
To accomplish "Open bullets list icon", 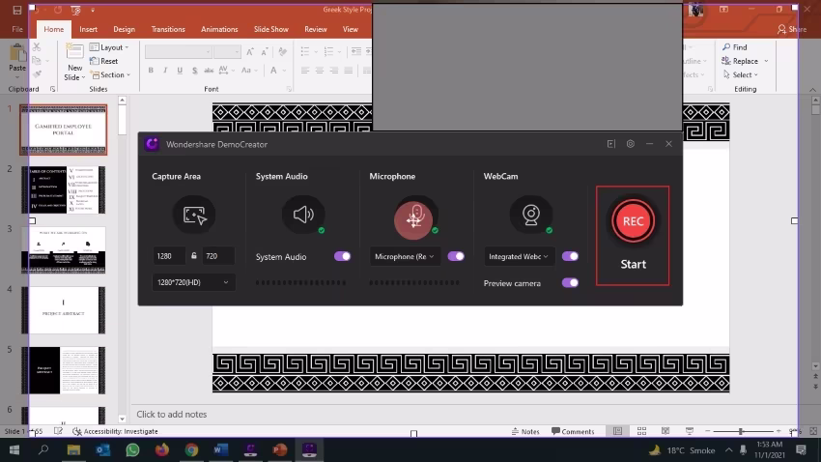I will (x=304, y=51).
